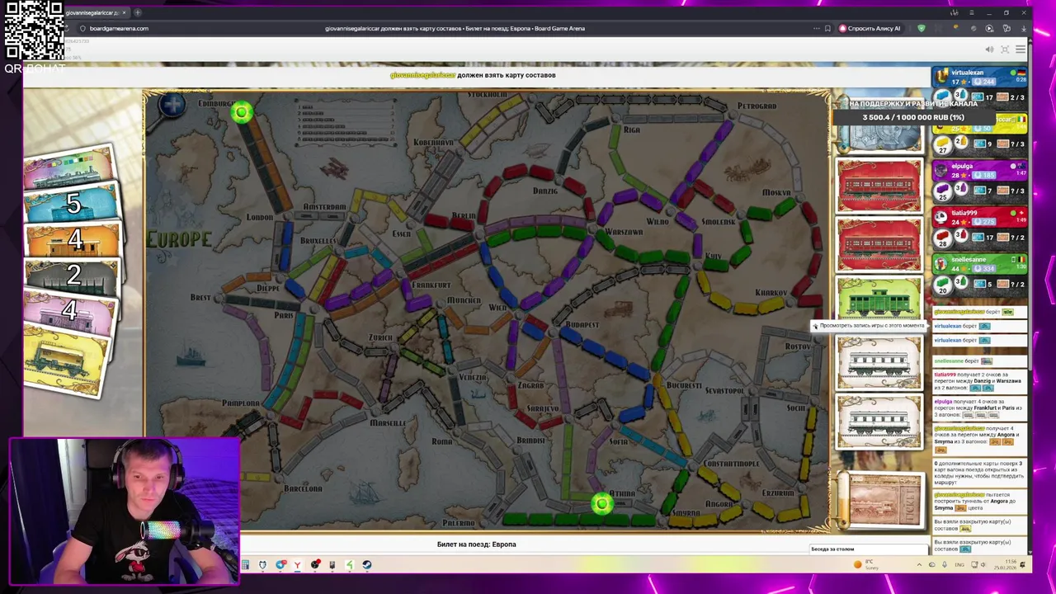Click the weather widget in taskbar
Screen dimensions: 1056x594
coord(865,564)
